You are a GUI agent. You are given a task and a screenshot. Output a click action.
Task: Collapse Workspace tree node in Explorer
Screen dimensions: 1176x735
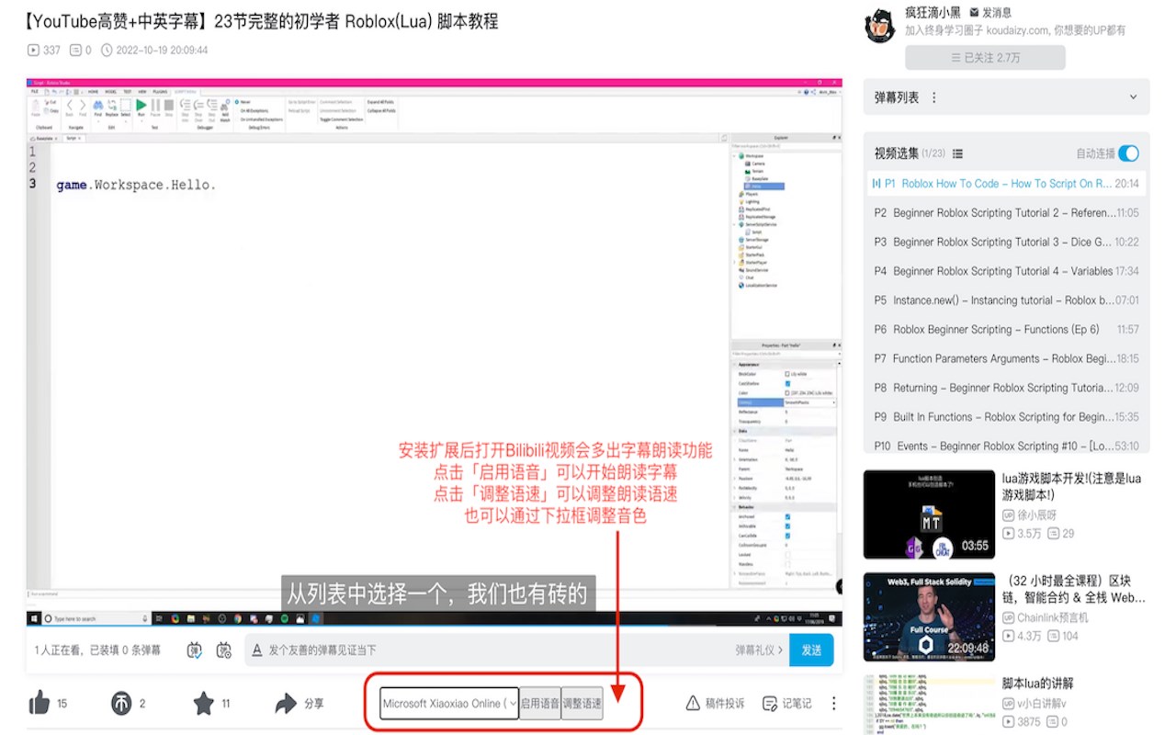click(x=735, y=156)
